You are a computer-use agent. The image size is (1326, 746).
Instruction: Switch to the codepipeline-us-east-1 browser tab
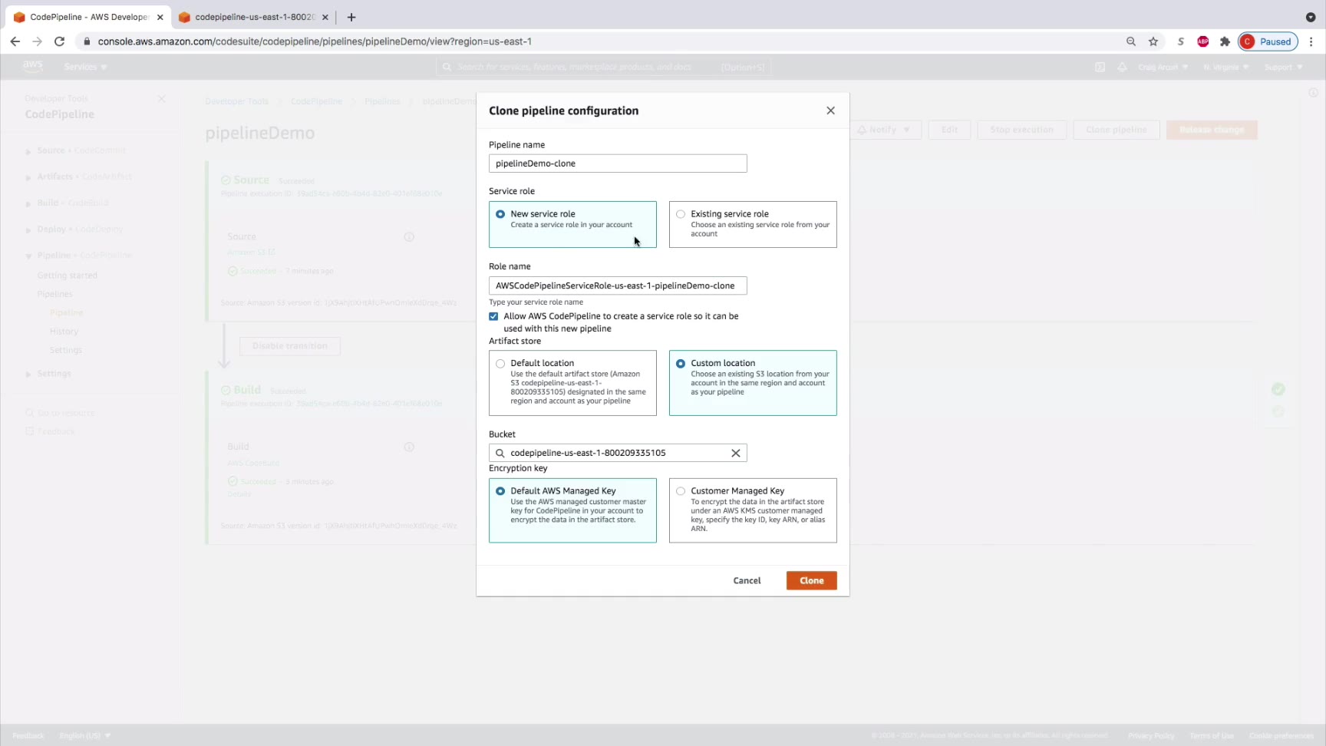(254, 17)
